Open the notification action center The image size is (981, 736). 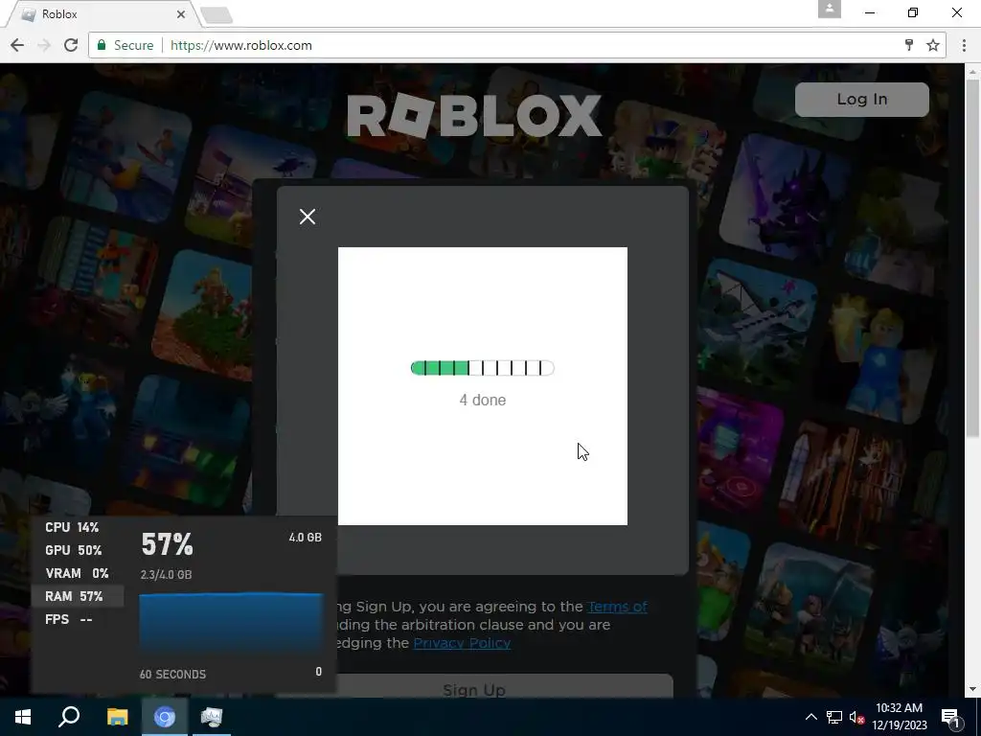point(950,717)
